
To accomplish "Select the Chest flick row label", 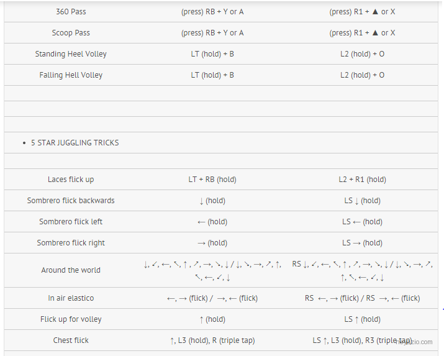I will (x=71, y=340).
